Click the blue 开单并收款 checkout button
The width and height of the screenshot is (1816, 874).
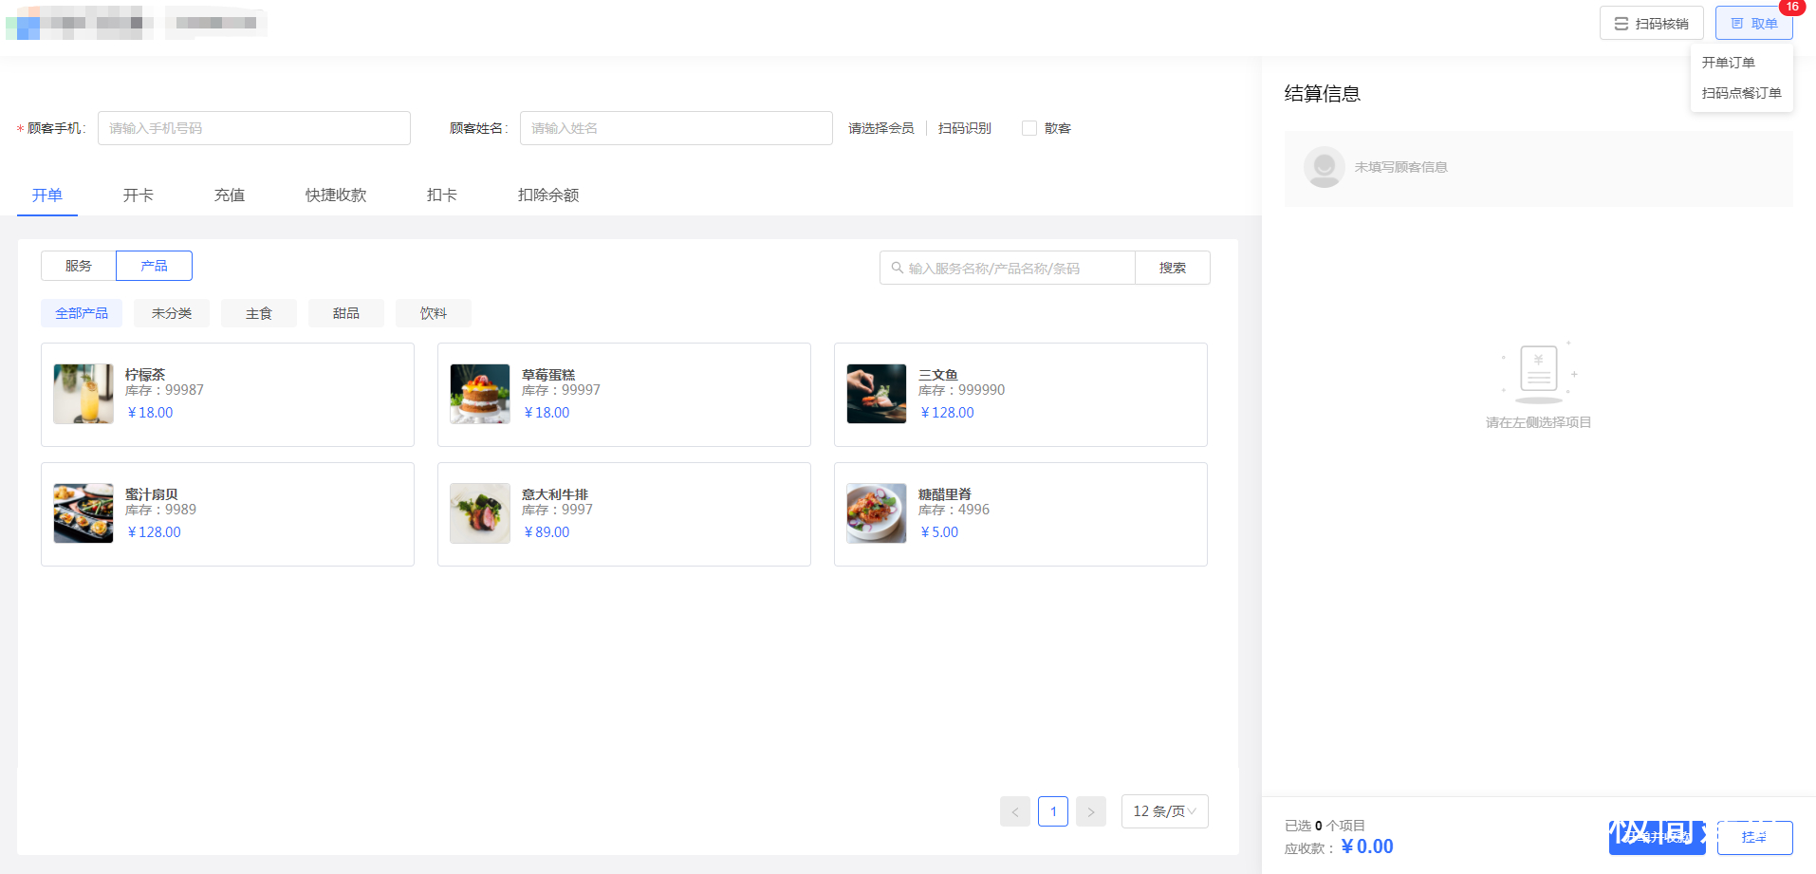tap(1657, 838)
